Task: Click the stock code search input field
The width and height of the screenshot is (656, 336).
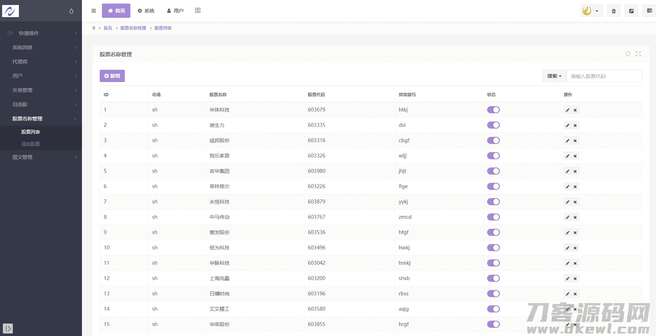Action: pyautogui.click(x=604, y=76)
